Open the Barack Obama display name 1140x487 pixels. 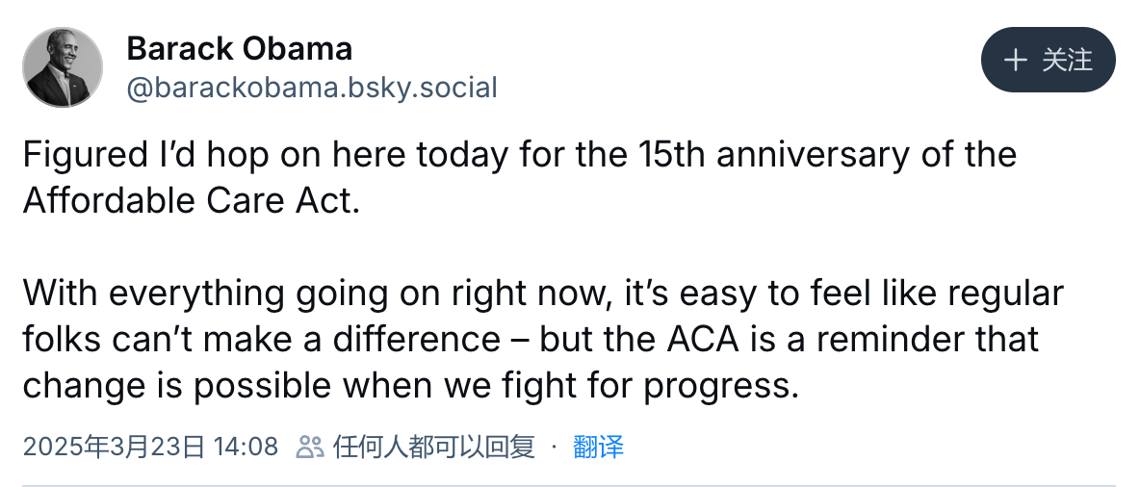(x=239, y=49)
